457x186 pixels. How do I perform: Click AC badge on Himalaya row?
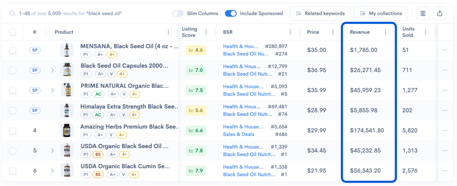[98, 114]
